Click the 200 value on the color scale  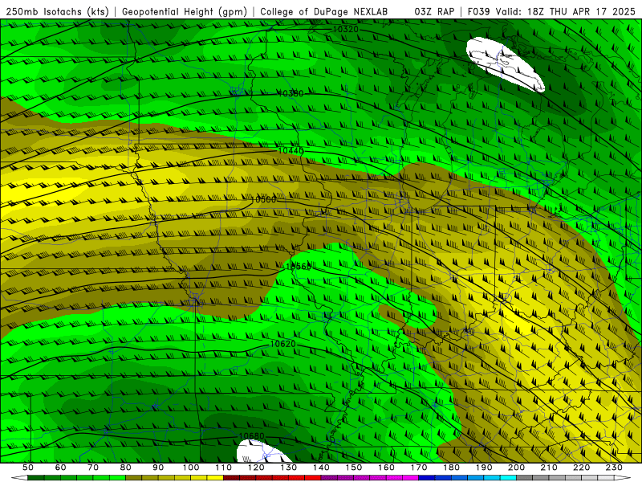516,468
